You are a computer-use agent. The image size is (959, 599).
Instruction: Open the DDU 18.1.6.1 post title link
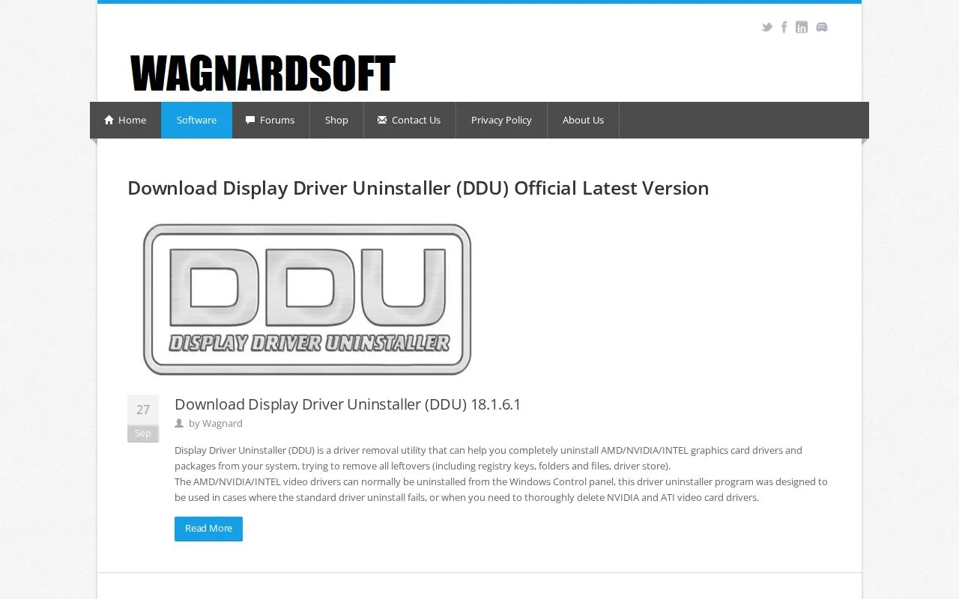tap(348, 404)
